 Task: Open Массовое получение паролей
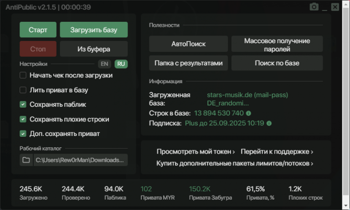[x=277, y=44]
